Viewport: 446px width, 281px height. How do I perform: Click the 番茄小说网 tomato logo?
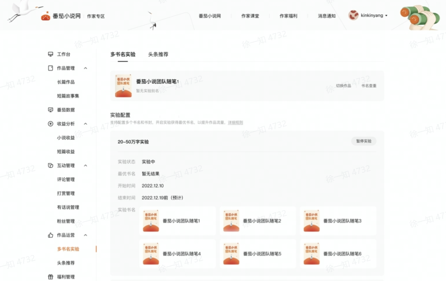pyautogui.click(x=46, y=17)
